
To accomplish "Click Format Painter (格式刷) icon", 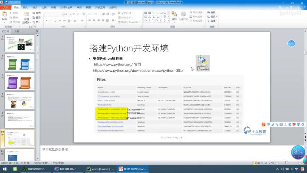I will point(15,22).
